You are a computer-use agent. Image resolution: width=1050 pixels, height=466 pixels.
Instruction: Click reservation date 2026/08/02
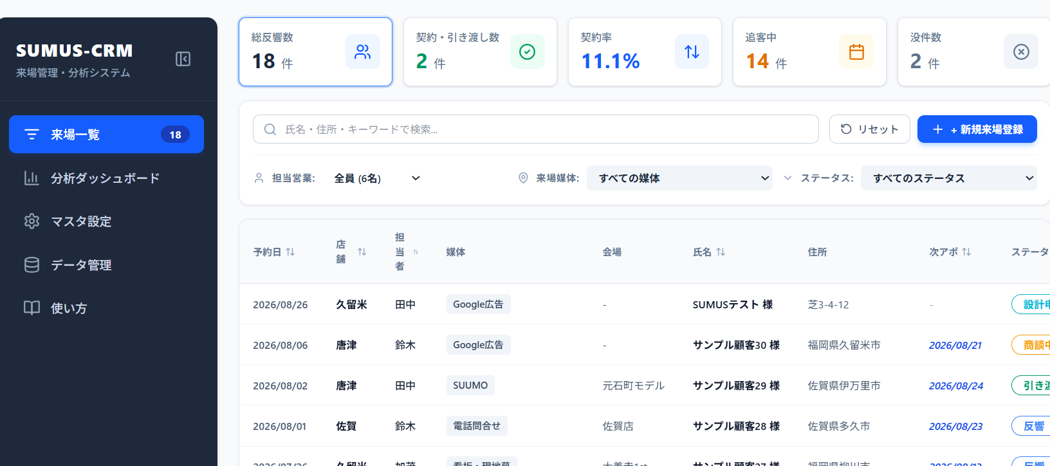(280, 386)
